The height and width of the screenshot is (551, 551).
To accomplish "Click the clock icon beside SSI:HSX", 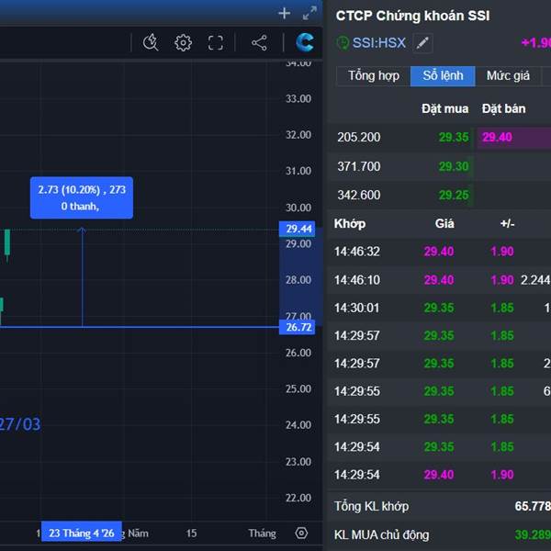I will click(x=342, y=43).
